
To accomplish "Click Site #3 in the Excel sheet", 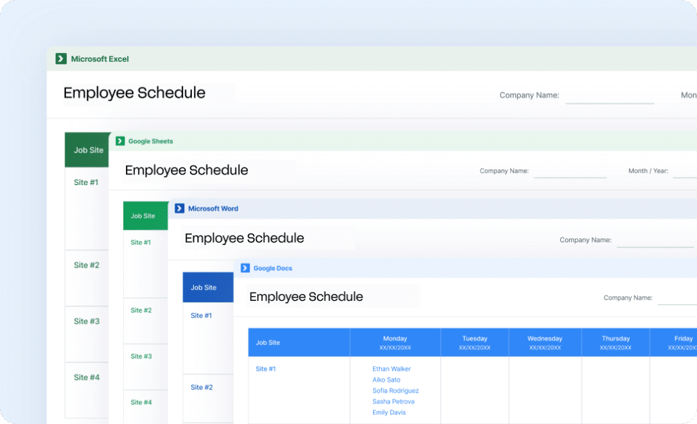I will coord(86,321).
